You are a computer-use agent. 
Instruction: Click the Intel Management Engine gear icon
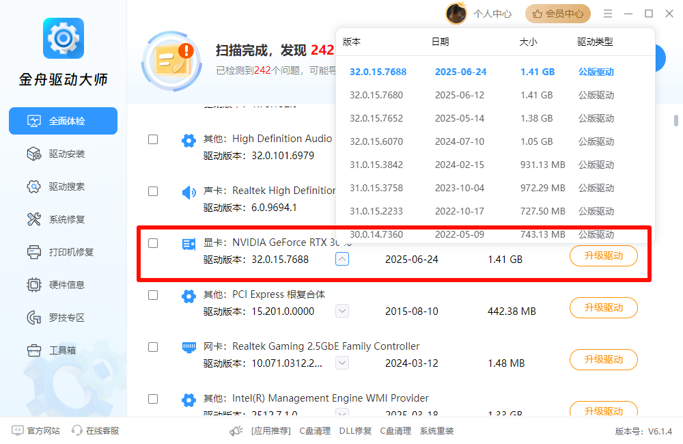coord(189,400)
